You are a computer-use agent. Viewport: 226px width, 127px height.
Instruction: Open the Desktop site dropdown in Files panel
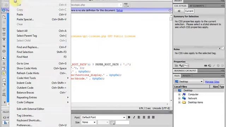pos(189,81)
